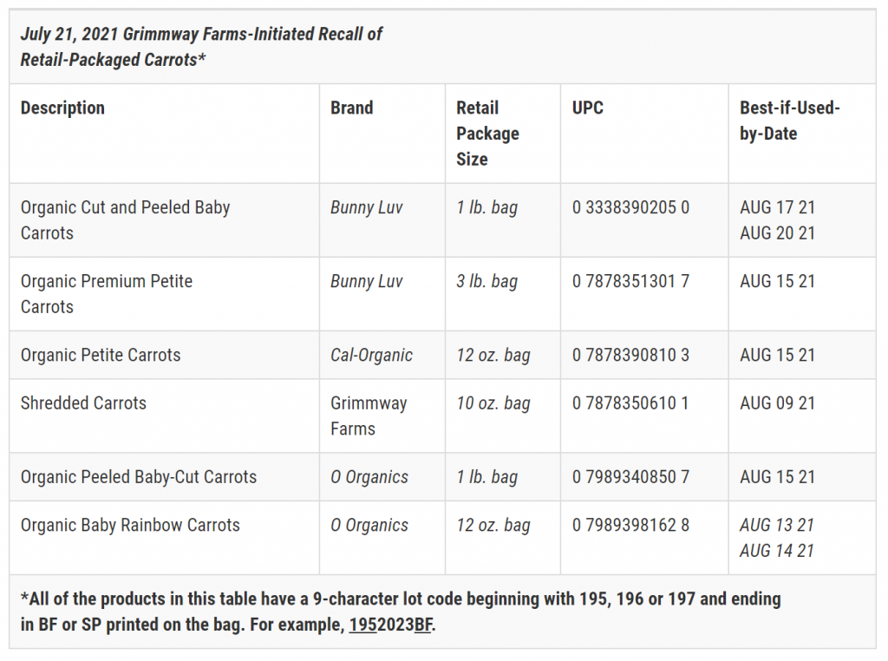Click the UPC column header
Screen dimensions: 888x661
tap(587, 108)
